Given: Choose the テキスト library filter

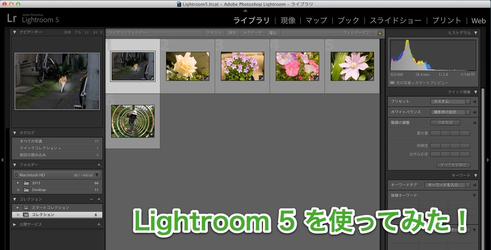Looking at the screenshot, I should click(214, 33).
